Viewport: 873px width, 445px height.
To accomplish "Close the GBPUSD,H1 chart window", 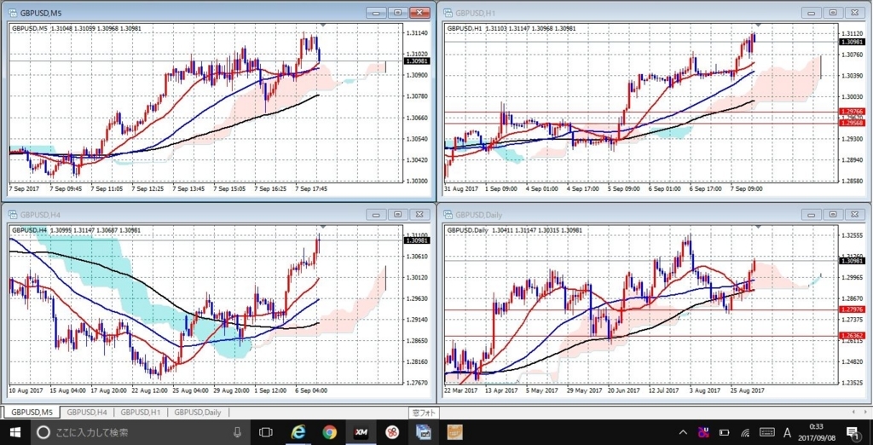I will coord(854,12).
